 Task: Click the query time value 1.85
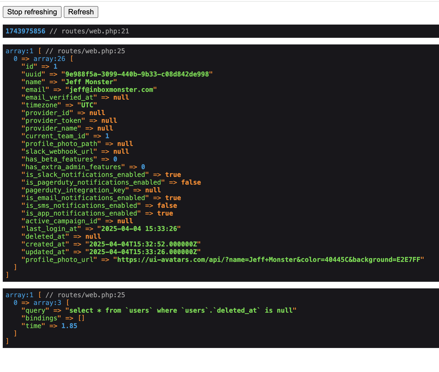tap(69, 326)
